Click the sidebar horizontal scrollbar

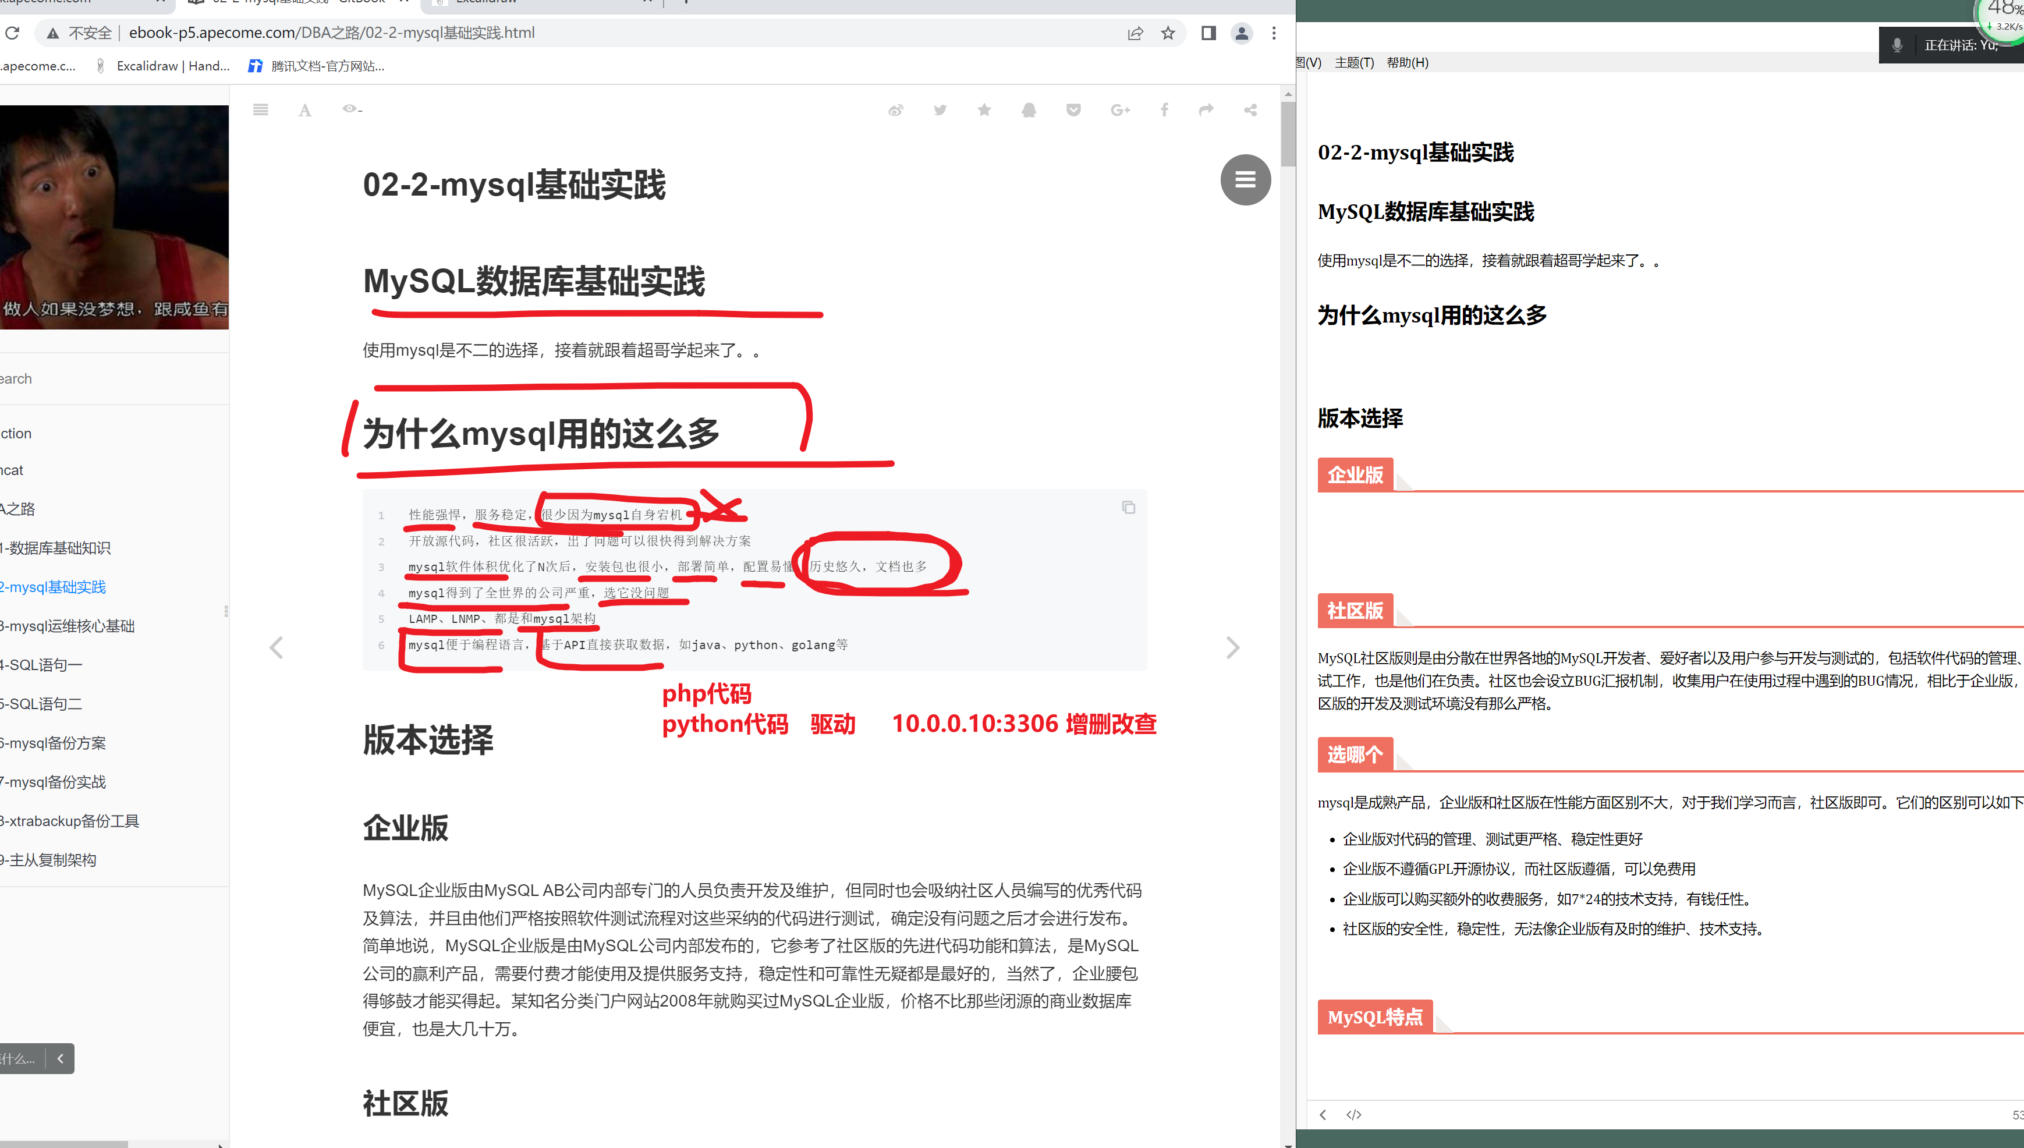pos(63,1143)
